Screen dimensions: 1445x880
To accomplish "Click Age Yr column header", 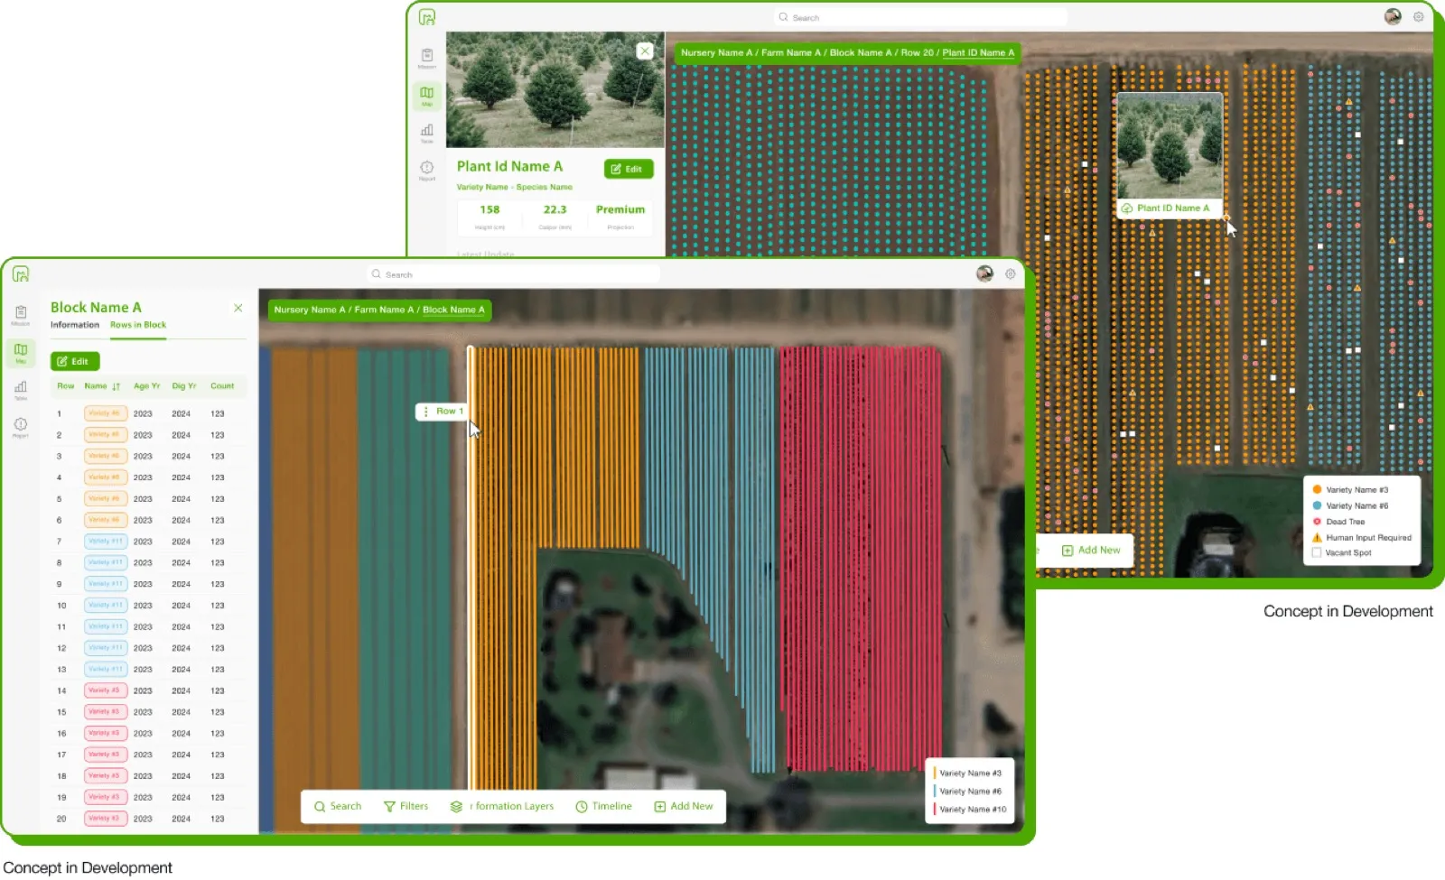I will [x=146, y=386].
